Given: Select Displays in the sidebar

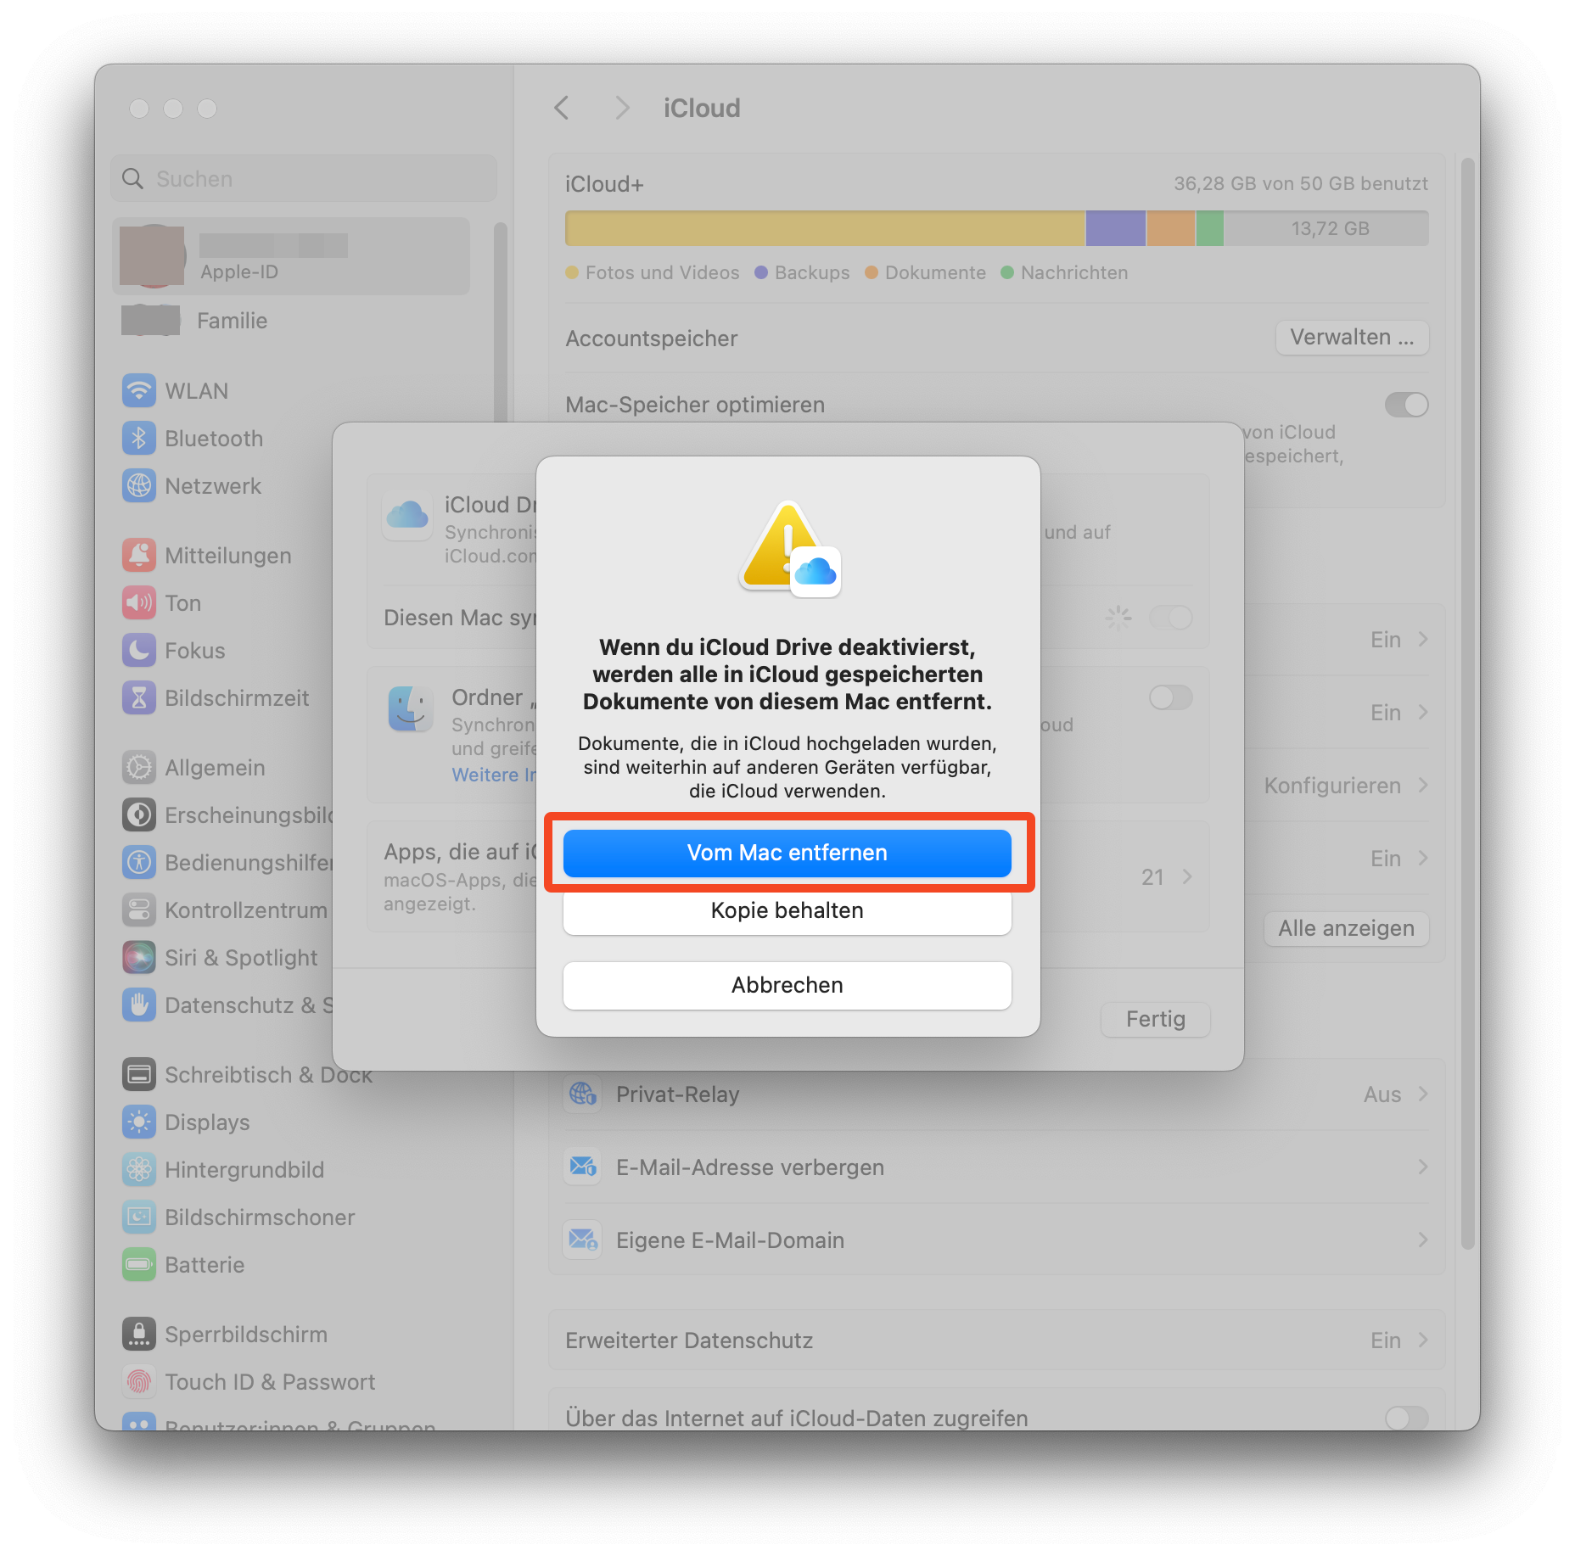Looking at the screenshot, I should [x=207, y=1122].
